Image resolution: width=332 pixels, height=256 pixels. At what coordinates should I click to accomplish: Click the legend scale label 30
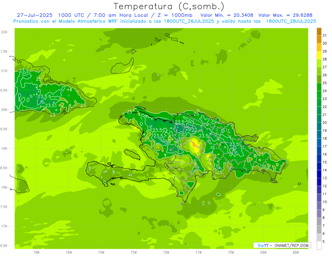click(325, 43)
